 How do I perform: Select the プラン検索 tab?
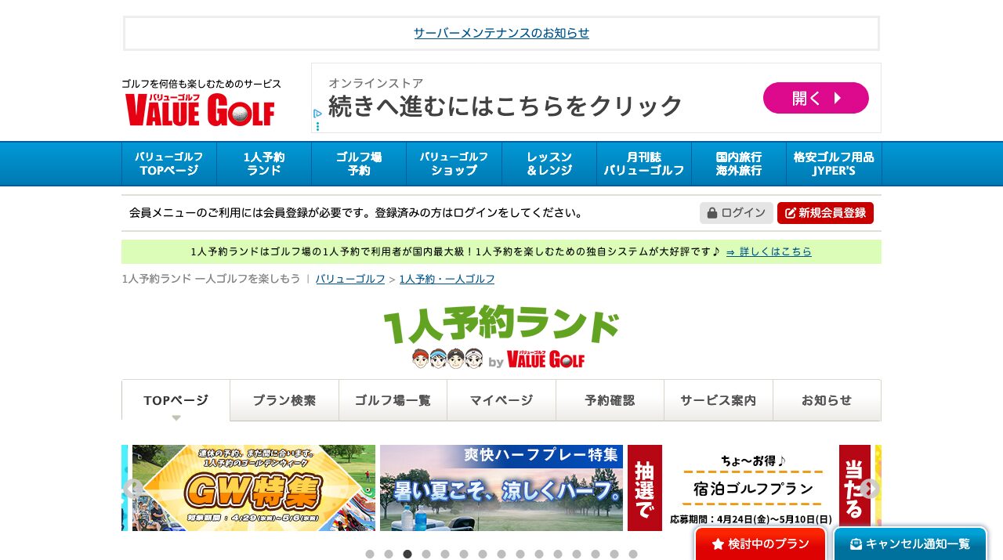(284, 400)
